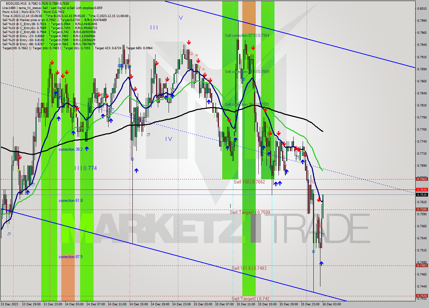This screenshot has width=429, height=308.
Task: Select the 'Sell %10 @ C_Entry88' line
Action: [50, 32]
